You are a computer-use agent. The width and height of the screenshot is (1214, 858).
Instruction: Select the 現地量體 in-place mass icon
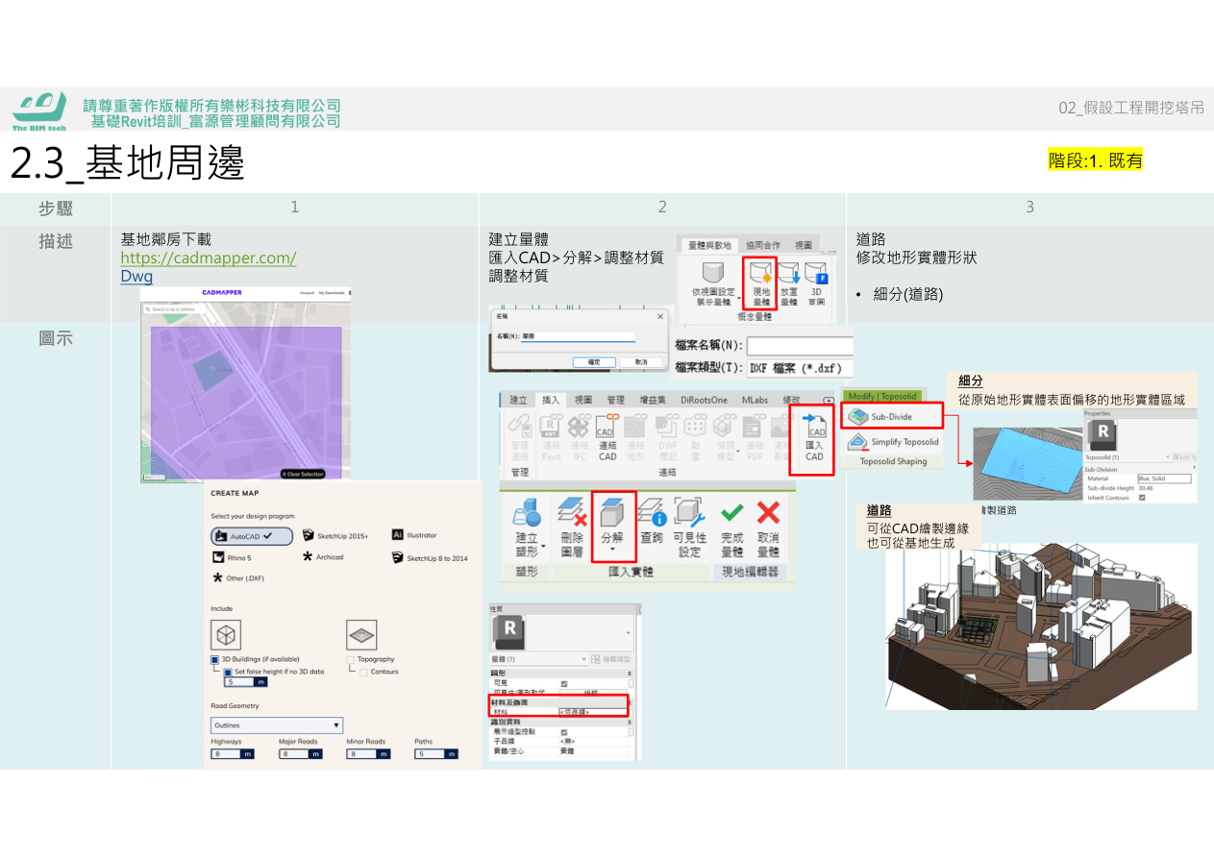759,283
